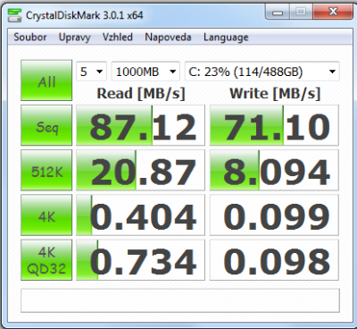Click the Seq read result 87.12
This screenshot has width=357, height=329.
(140, 125)
